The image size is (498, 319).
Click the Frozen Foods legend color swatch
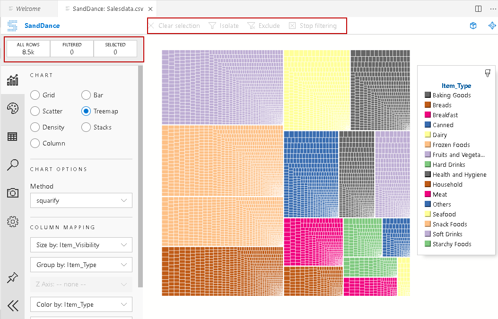428,145
